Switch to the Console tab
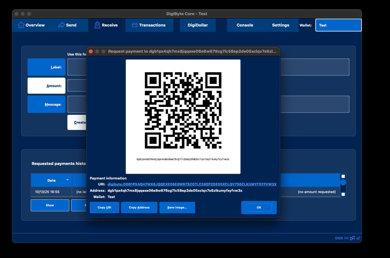The width and height of the screenshot is (390, 258). pos(244,25)
